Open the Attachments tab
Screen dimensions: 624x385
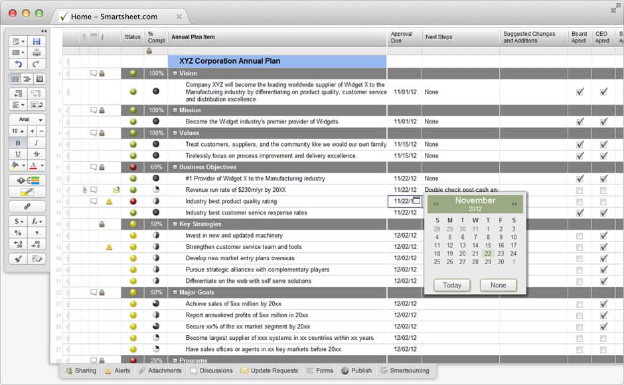coord(160,371)
